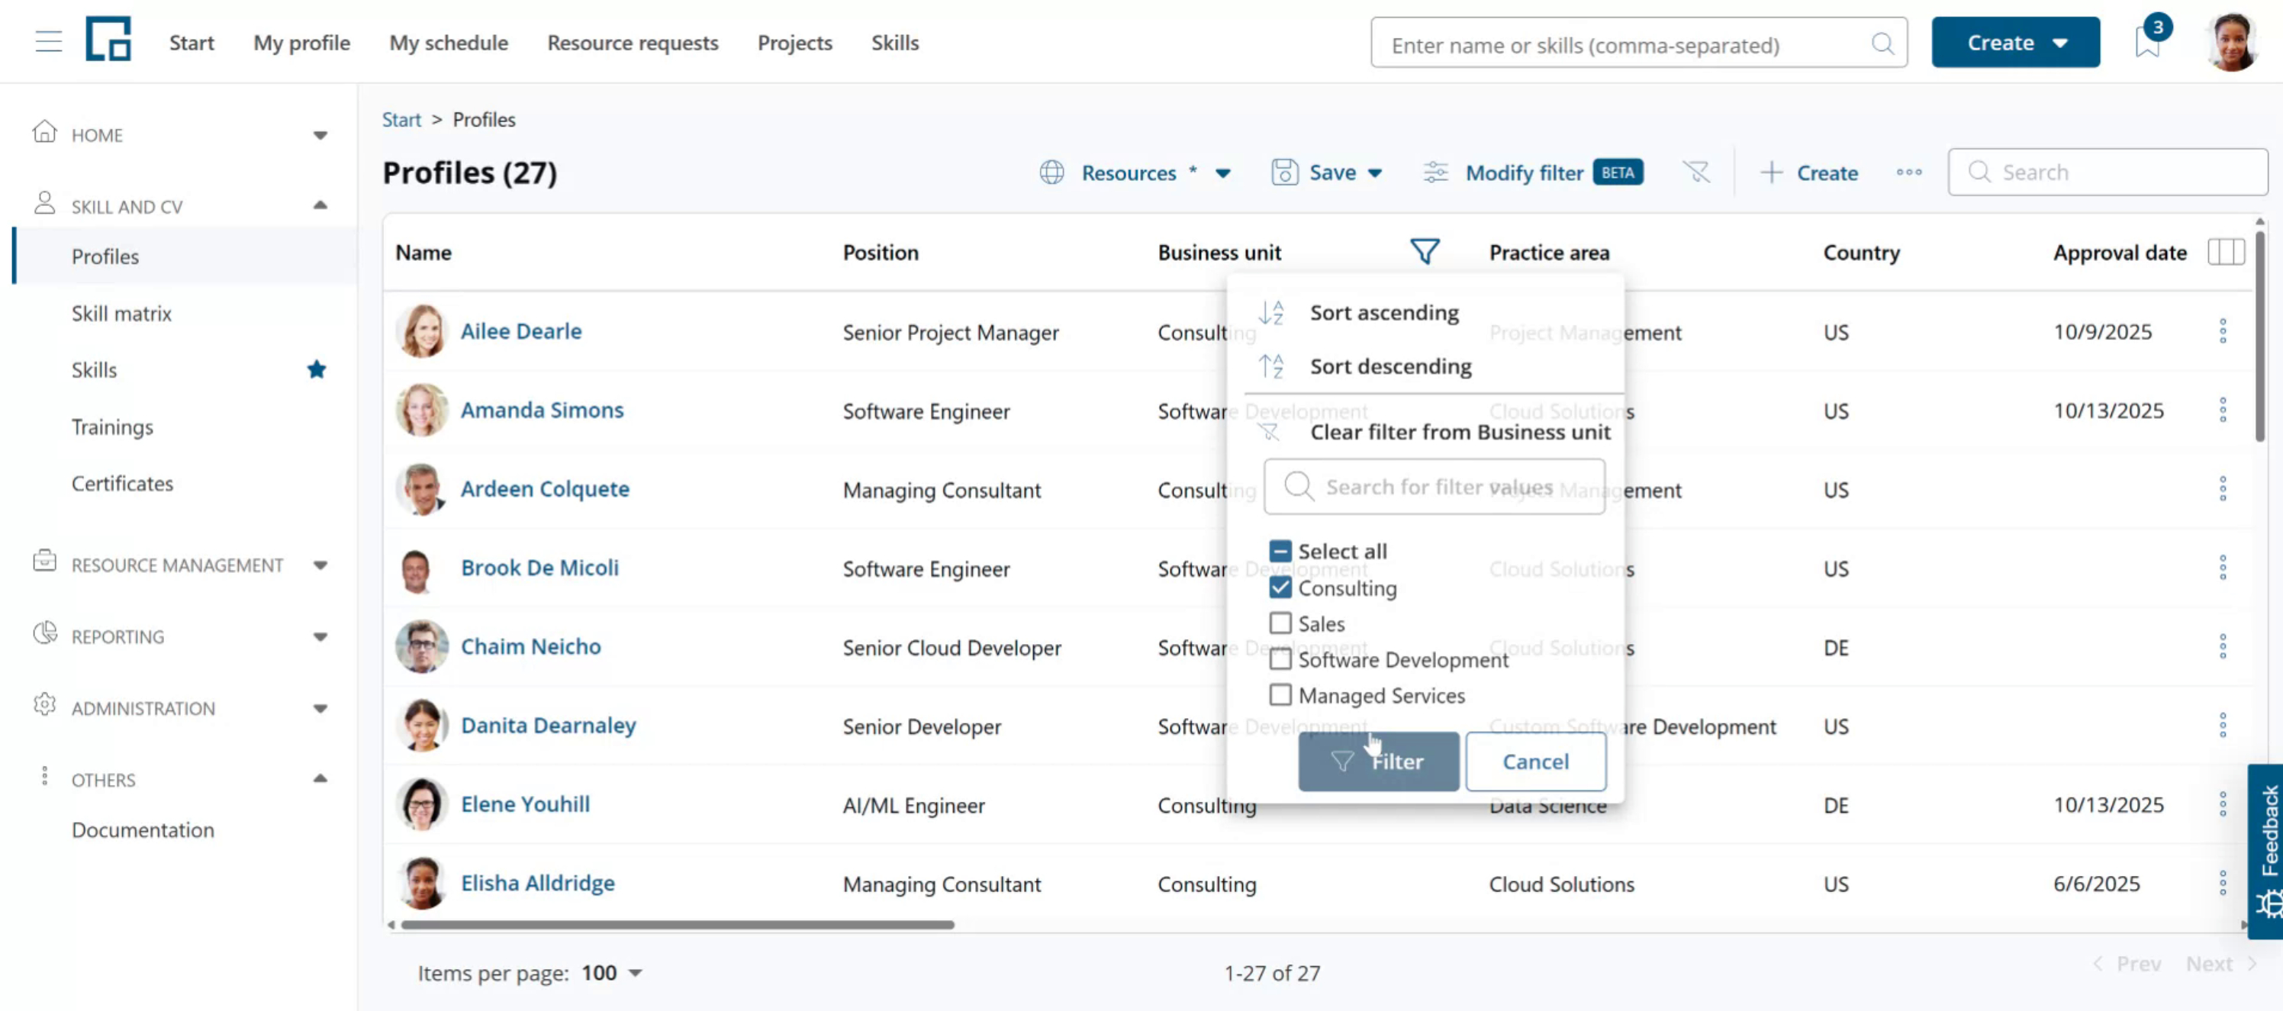Select Clear filter from Business unit
Image resolution: width=2283 pixels, height=1011 pixels.
[x=1459, y=433]
